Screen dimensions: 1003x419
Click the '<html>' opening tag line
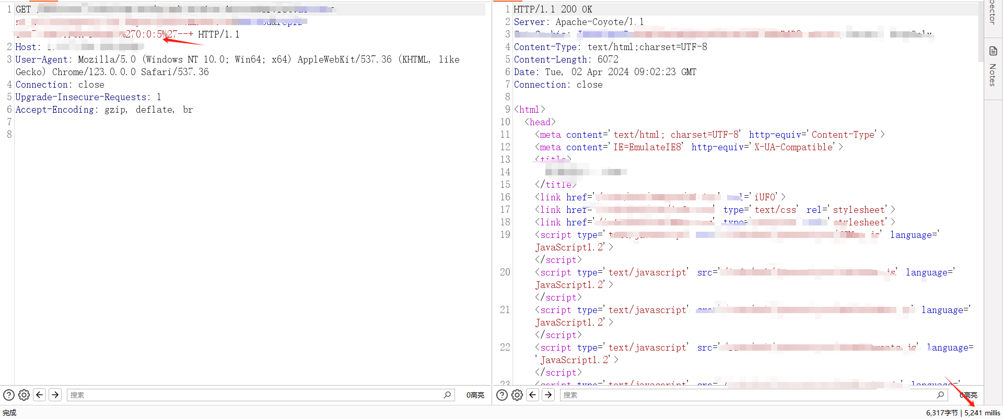click(x=530, y=110)
